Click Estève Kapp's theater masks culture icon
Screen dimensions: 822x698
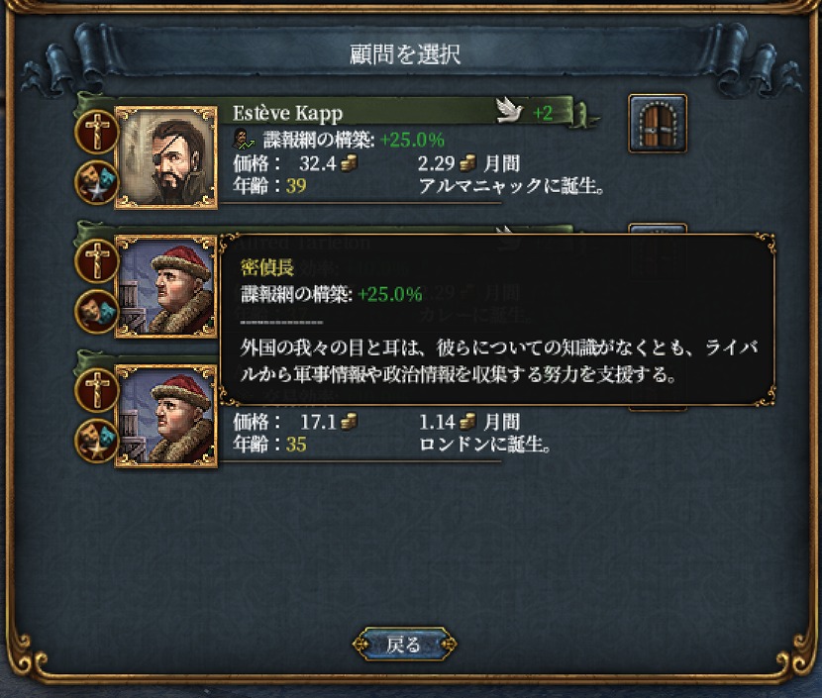point(97,181)
